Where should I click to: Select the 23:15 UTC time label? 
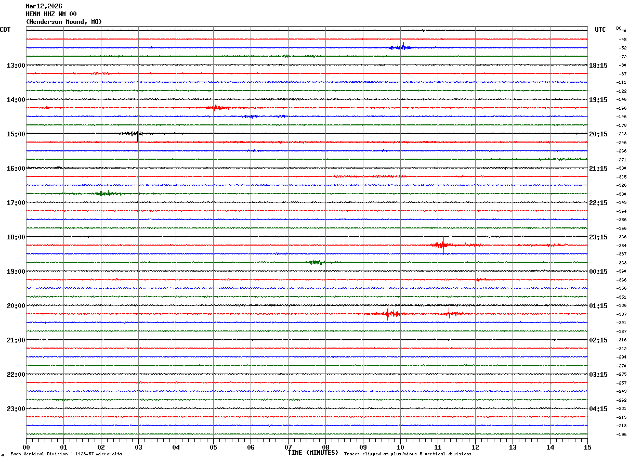(x=598, y=237)
